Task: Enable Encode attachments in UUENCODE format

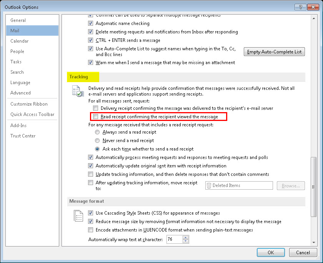Action: coord(90,230)
